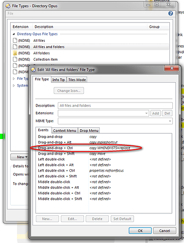Click the Edit... event button
The image size is (184, 243).
coord(72,219)
